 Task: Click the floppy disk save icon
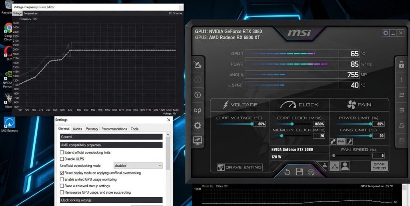pos(299,172)
